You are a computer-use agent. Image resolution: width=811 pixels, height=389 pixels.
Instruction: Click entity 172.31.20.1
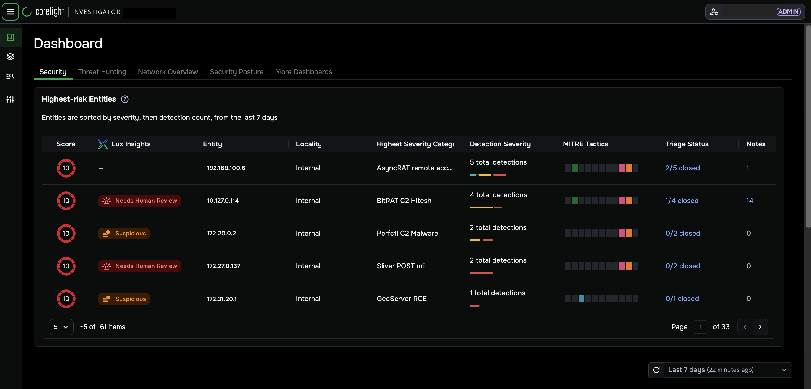pos(222,299)
